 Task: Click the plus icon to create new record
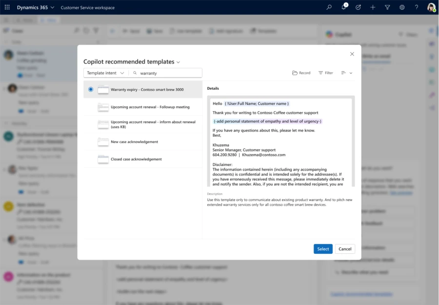372,7
